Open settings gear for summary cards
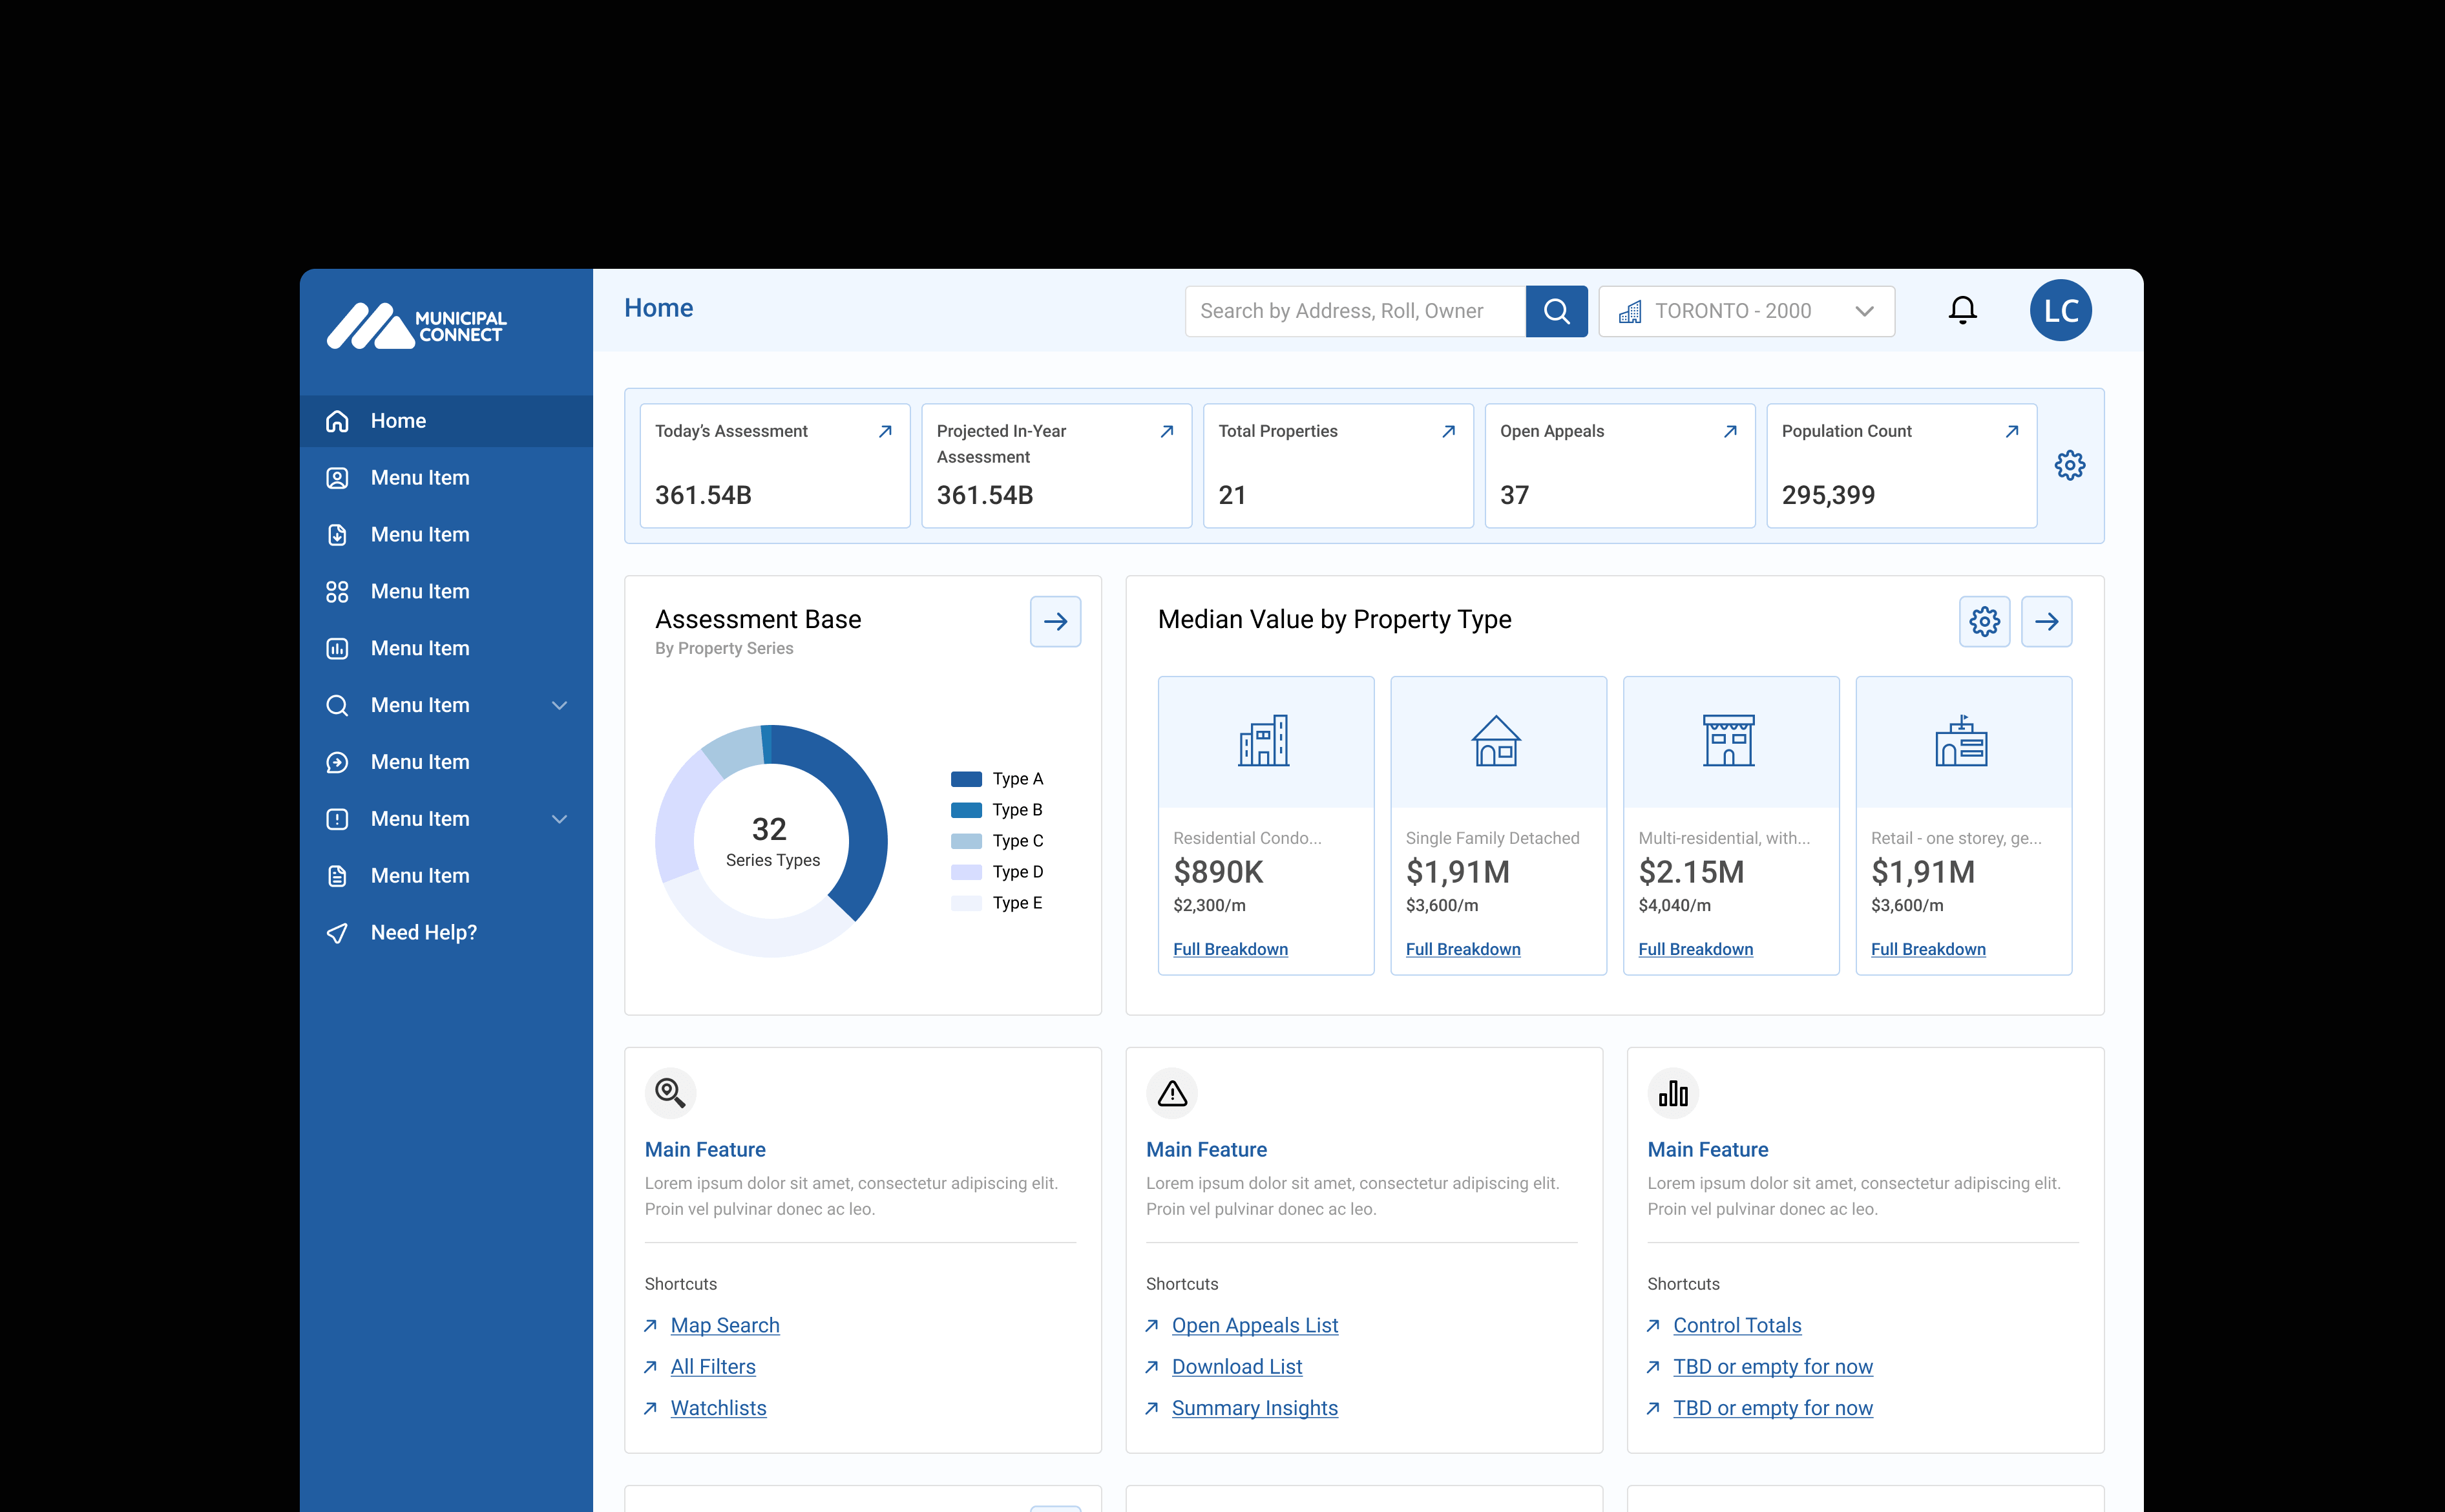The image size is (2445, 1512). pos(2069,465)
